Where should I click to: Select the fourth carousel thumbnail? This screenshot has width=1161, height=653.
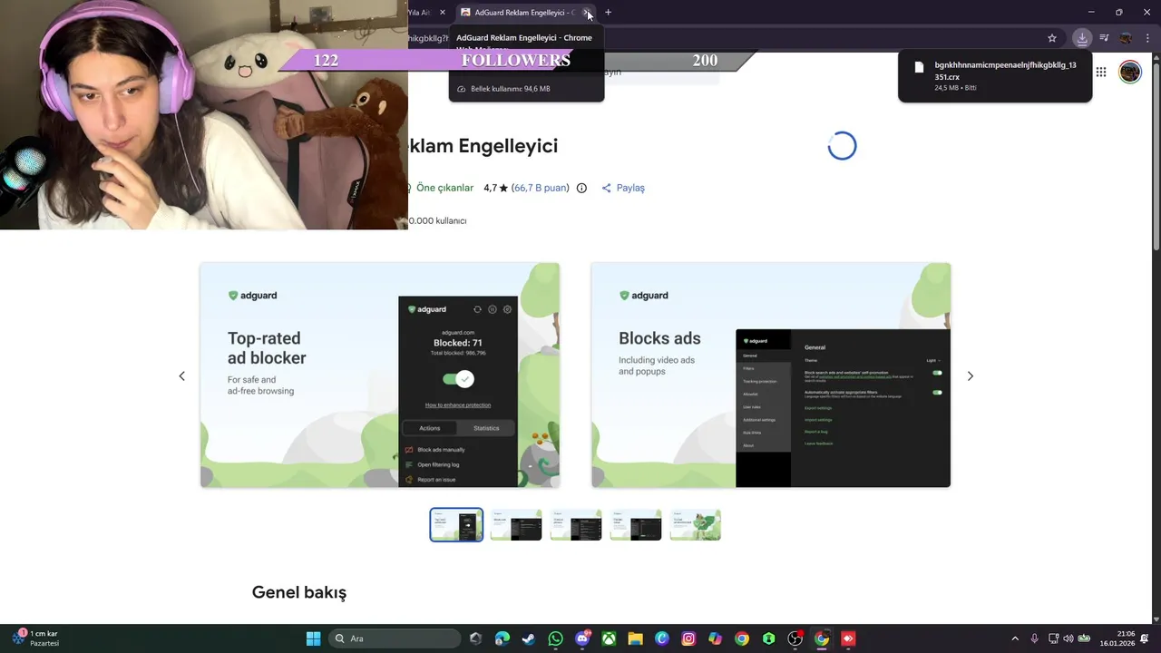tap(636, 525)
